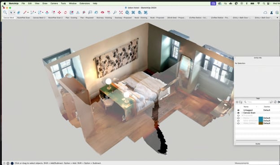Image resolution: width=280 pixels, height=165 pixels.
Task: Click the Add Tag Folder icon
Action: (241, 102)
